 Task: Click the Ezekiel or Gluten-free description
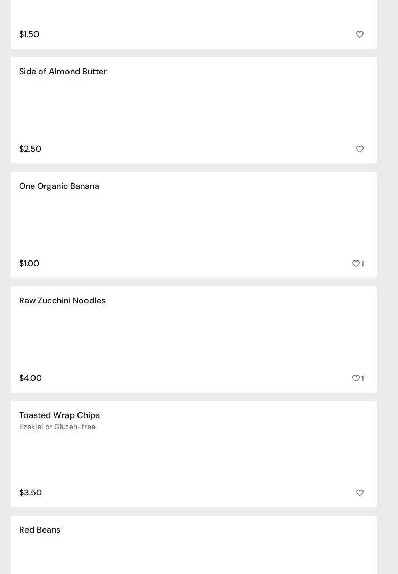(57, 427)
